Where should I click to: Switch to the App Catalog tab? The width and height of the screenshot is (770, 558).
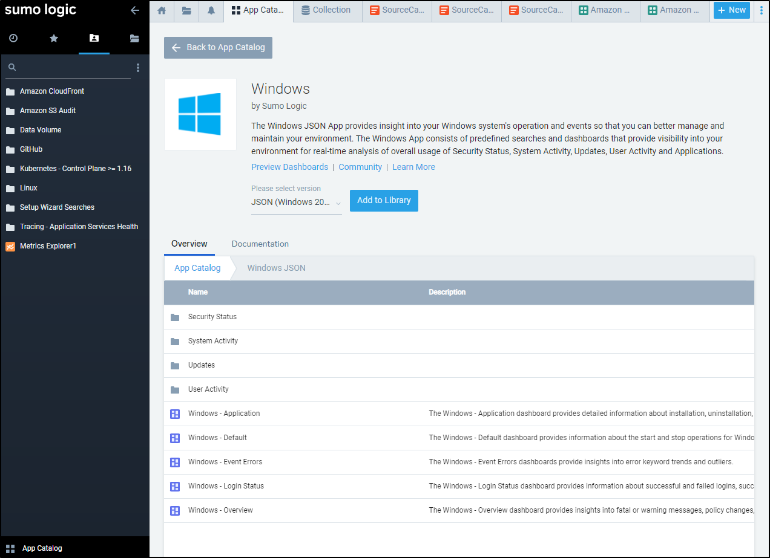[258, 10]
